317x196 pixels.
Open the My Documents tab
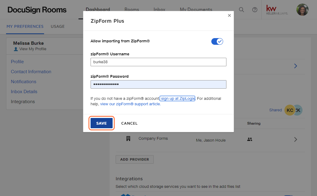pyautogui.click(x=196, y=9)
